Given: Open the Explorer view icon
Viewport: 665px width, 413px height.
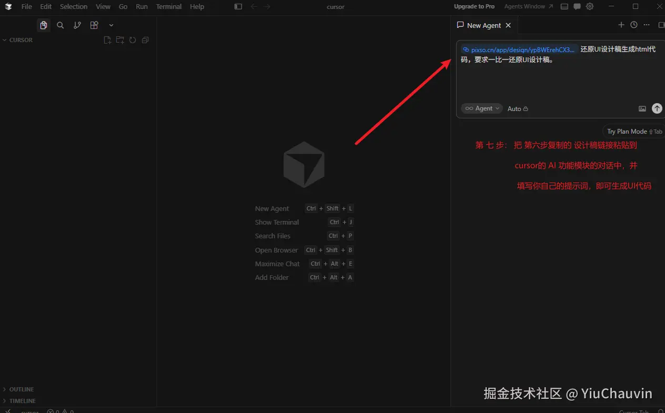Looking at the screenshot, I should [x=44, y=25].
